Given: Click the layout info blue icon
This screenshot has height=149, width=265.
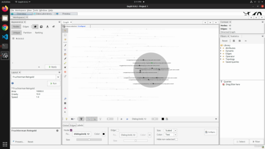Looking at the screenshot, I should pos(12,83).
